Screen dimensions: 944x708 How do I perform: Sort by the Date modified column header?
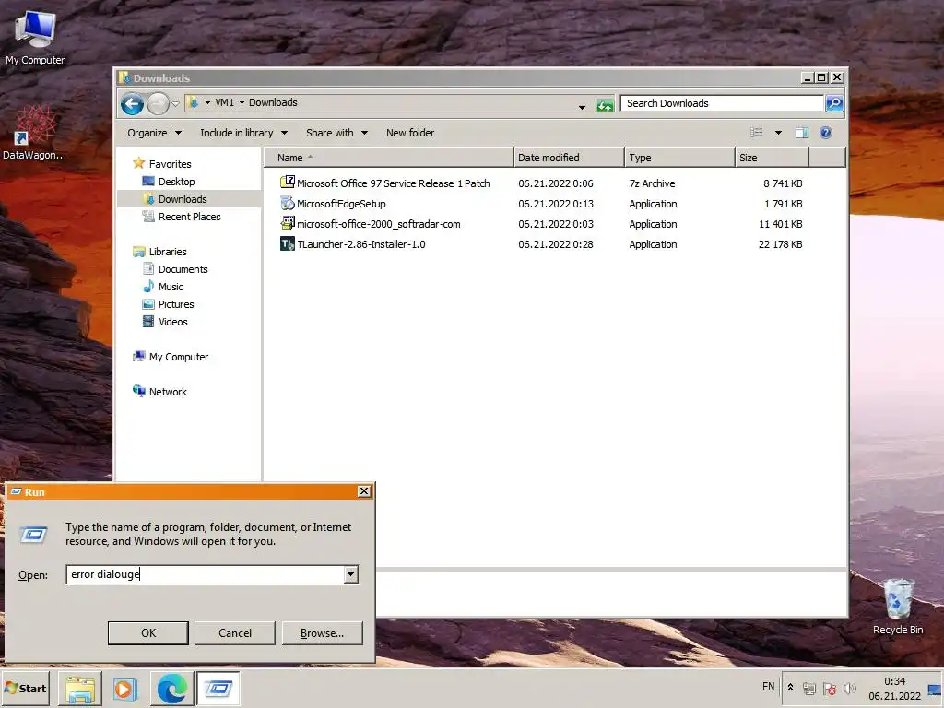568,157
